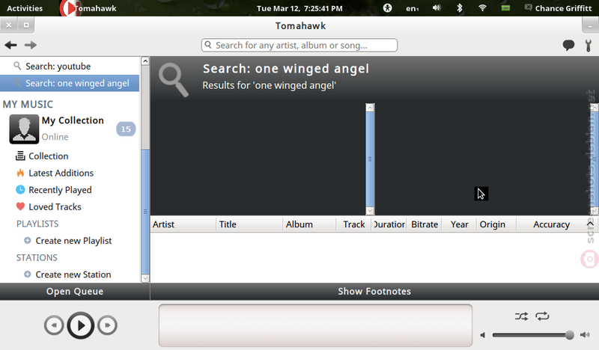Open the en keyboard layout menu

413,8
